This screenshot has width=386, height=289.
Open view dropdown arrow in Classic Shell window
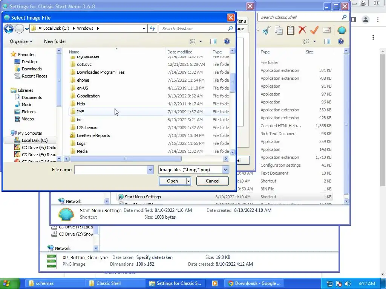[x=314, y=41]
